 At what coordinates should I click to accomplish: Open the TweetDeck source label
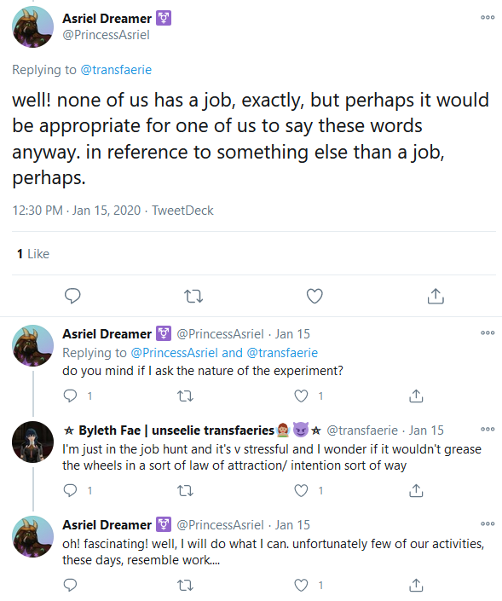click(182, 211)
